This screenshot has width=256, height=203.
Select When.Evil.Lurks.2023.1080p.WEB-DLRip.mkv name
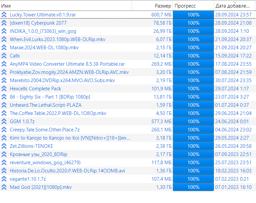[58, 39]
